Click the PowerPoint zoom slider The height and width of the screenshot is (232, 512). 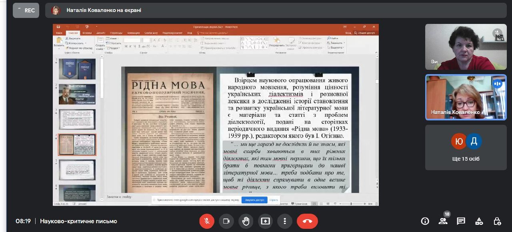pos(351,204)
